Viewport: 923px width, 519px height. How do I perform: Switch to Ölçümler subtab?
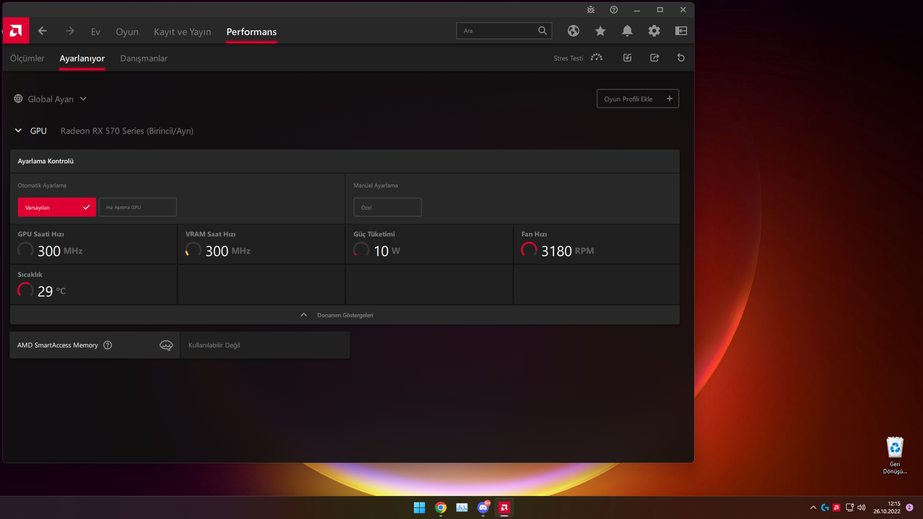tap(27, 58)
